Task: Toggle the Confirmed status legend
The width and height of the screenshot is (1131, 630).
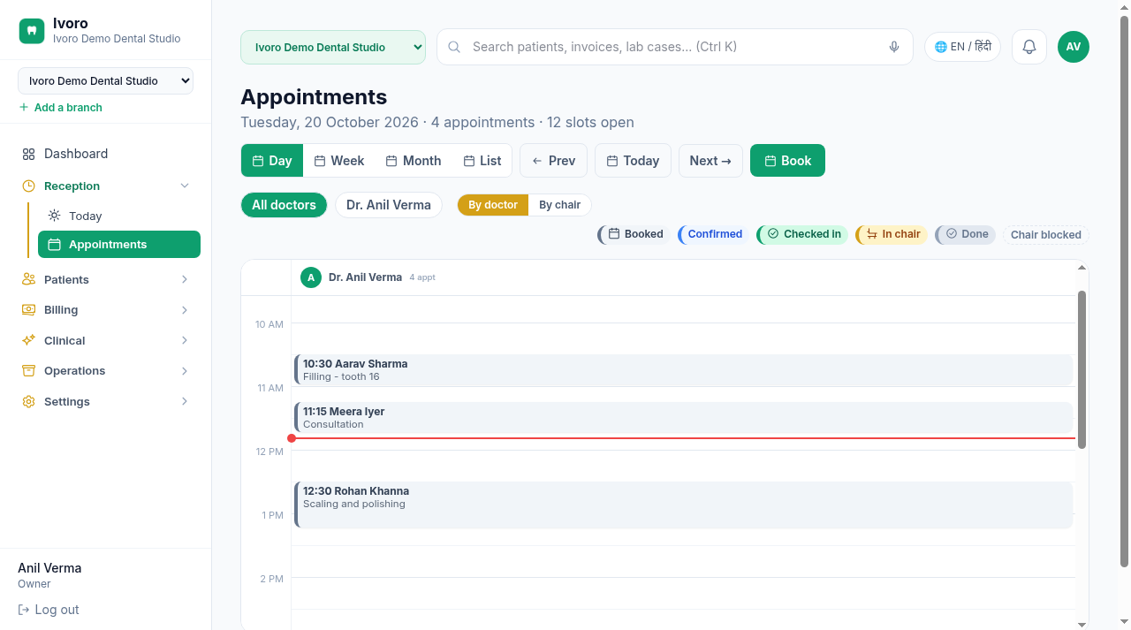Action: (714, 234)
